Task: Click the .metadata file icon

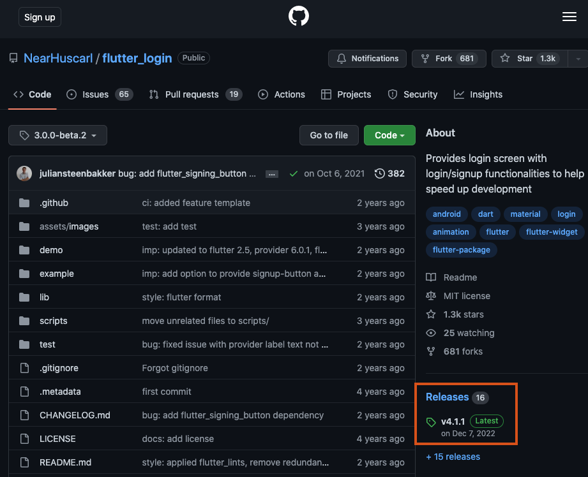Action: click(24, 392)
